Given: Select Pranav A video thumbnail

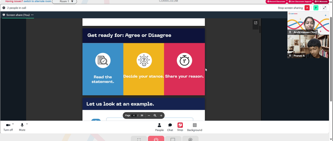Looking at the screenshot, I should 308,46.
